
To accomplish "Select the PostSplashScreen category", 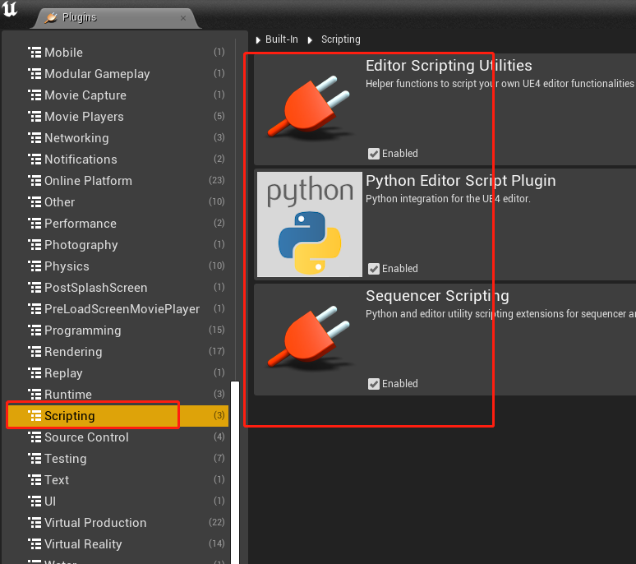I will (118, 288).
